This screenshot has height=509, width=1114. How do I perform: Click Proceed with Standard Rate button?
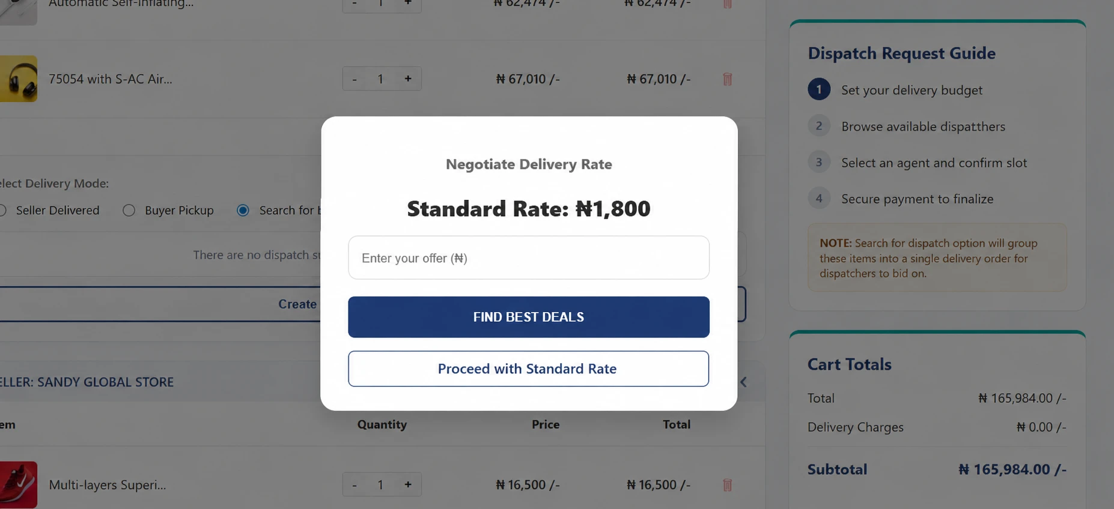pyautogui.click(x=529, y=369)
